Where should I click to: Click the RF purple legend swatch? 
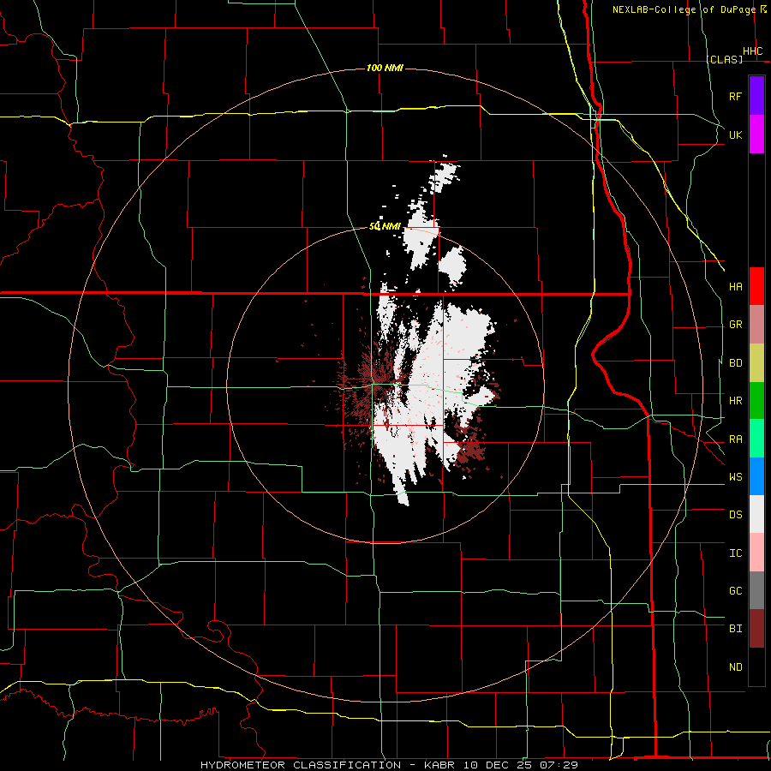click(x=756, y=96)
